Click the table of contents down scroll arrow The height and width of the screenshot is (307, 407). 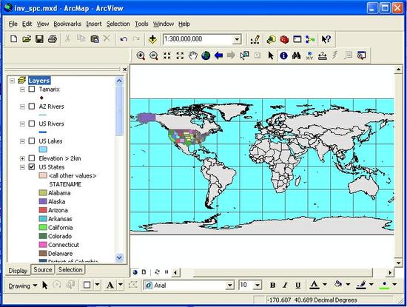[119, 257]
